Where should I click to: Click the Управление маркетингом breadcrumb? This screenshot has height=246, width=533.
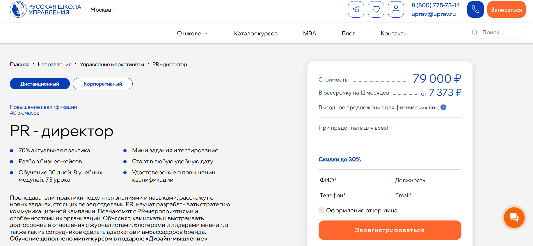coord(112,64)
